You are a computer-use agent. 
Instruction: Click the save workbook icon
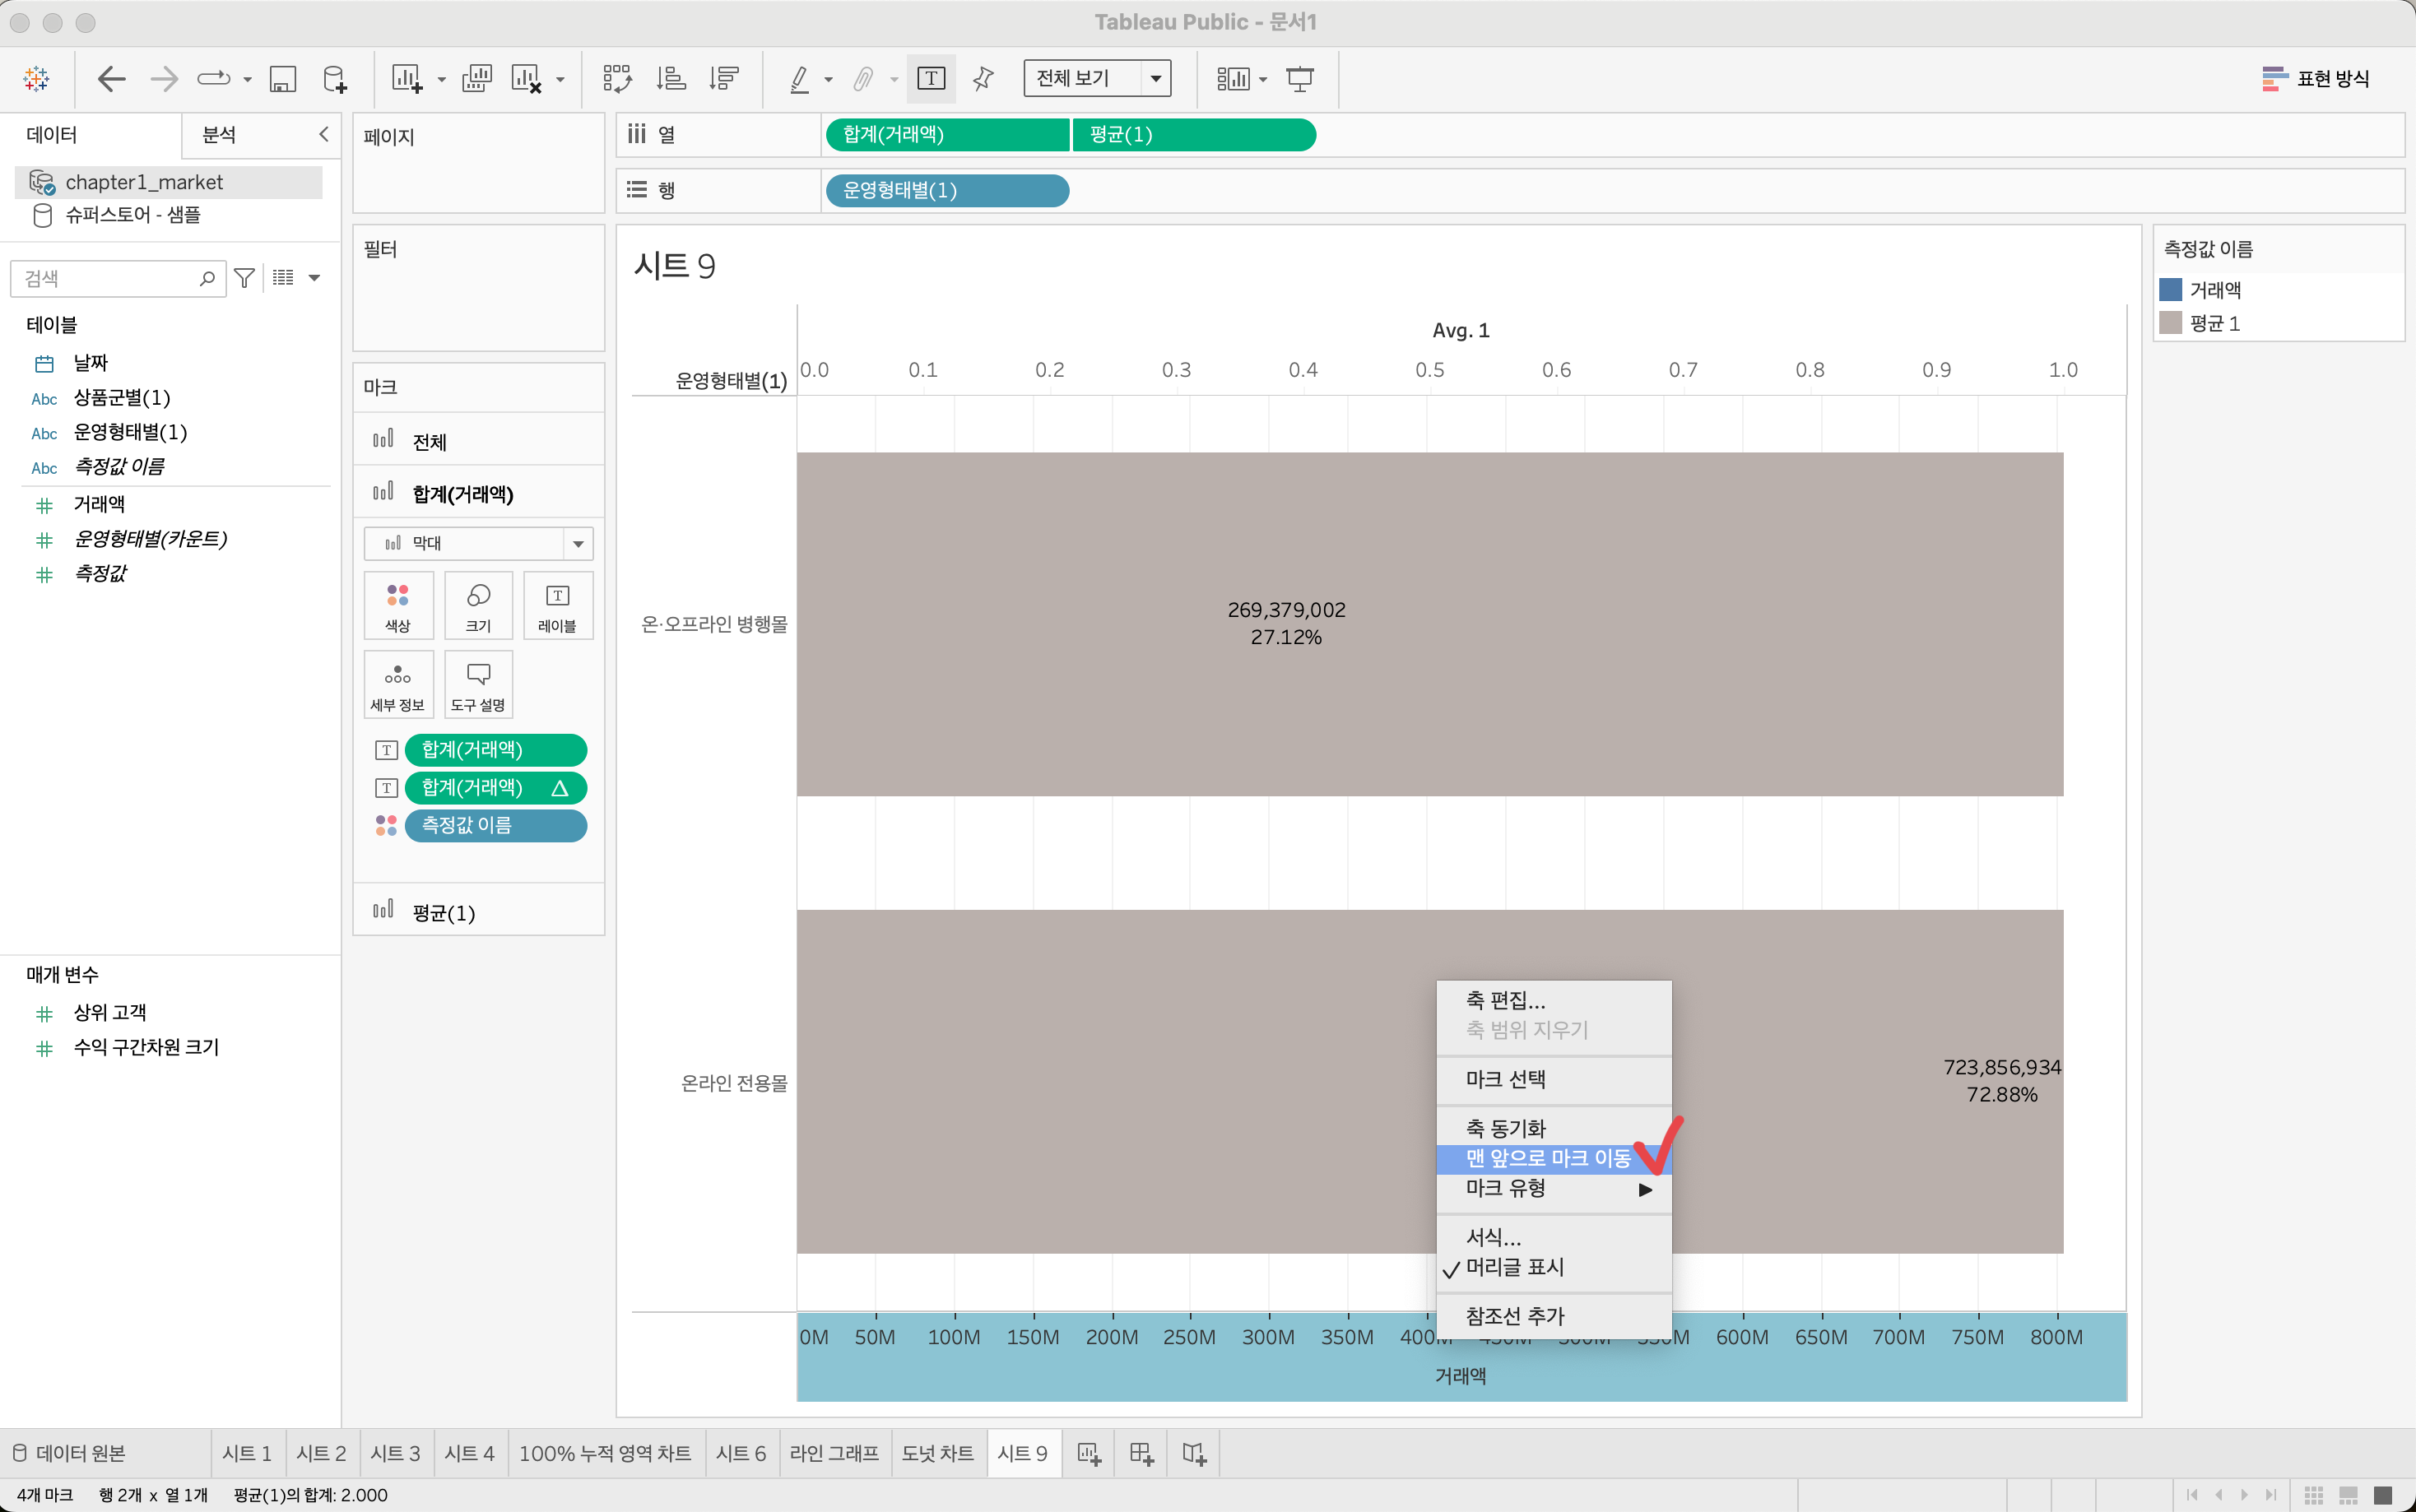click(x=283, y=78)
